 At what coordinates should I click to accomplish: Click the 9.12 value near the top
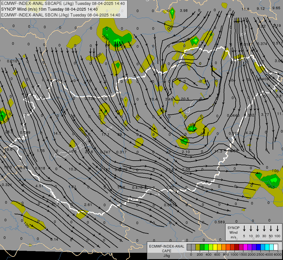[x=261, y=8]
